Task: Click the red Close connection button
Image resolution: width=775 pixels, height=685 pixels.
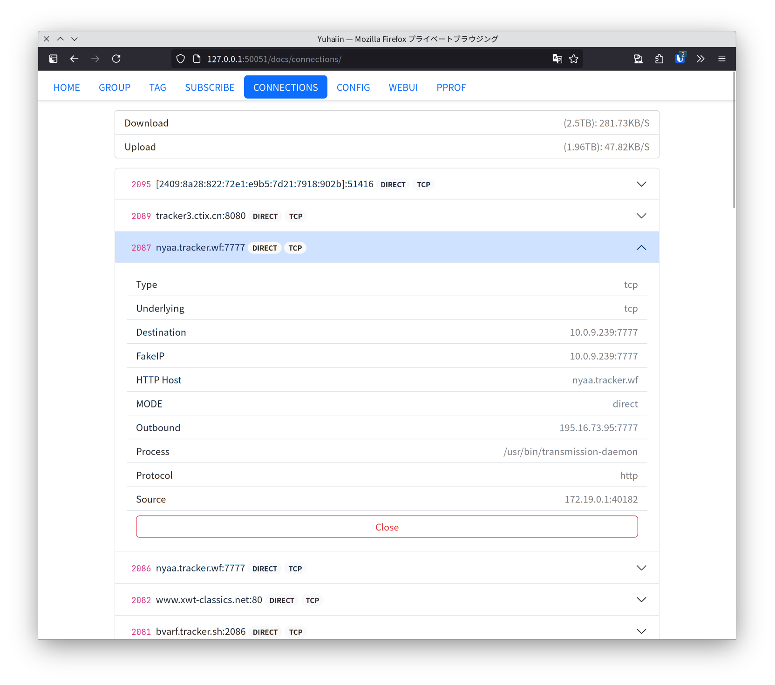Action: pyautogui.click(x=387, y=527)
